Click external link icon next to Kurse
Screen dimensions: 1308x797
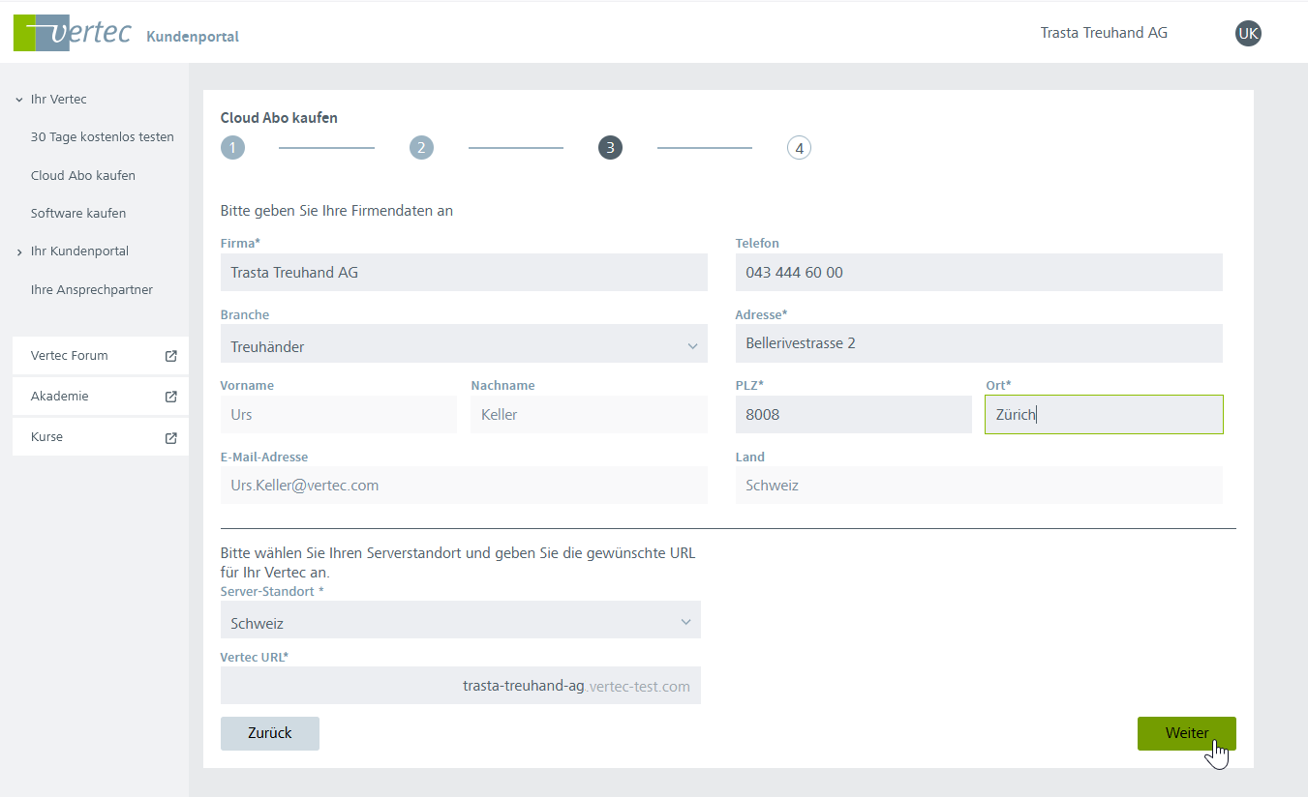tap(171, 437)
